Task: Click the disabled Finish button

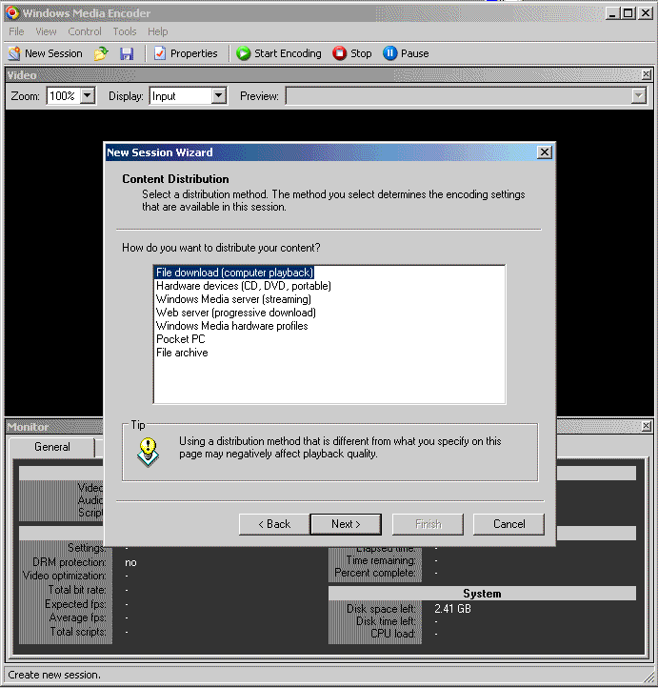Action: [428, 524]
